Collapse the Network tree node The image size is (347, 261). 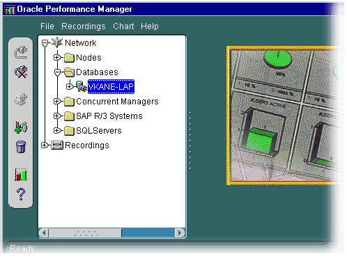[45, 43]
